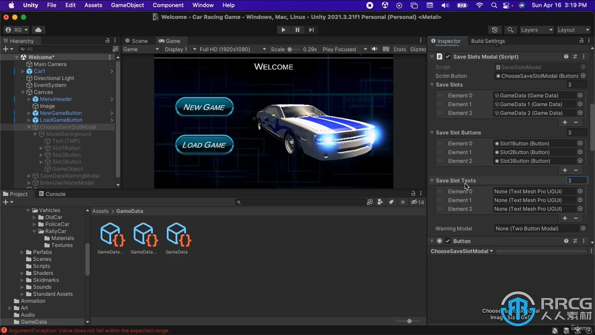595x335 pixels.
Task: Open the Layers dropdown
Action: [x=536, y=30]
